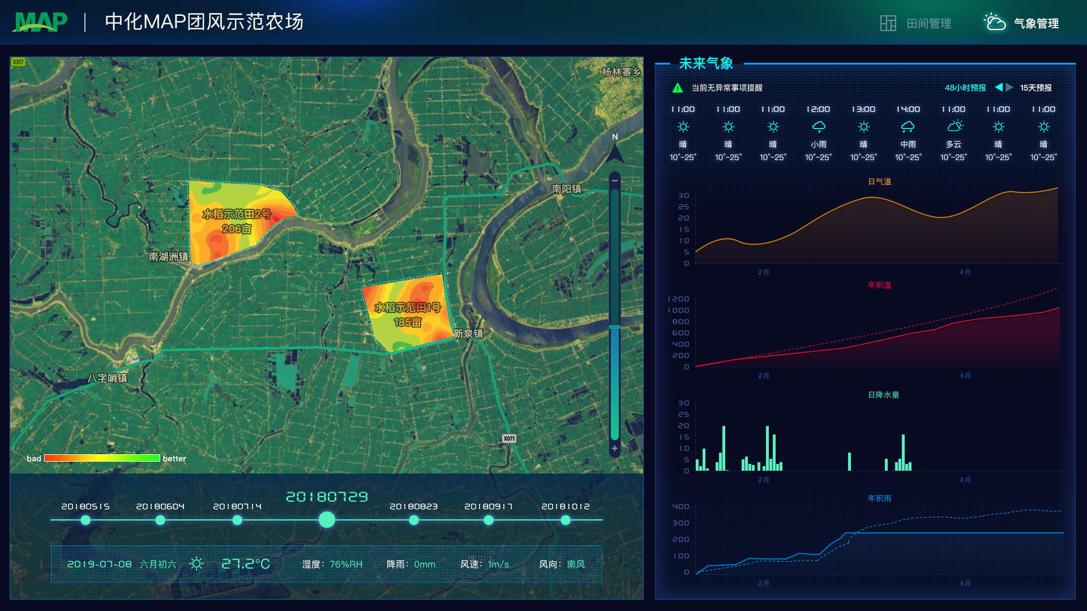Select the 20180823 timeline point
This screenshot has width=1087, height=611.
pyautogui.click(x=414, y=520)
